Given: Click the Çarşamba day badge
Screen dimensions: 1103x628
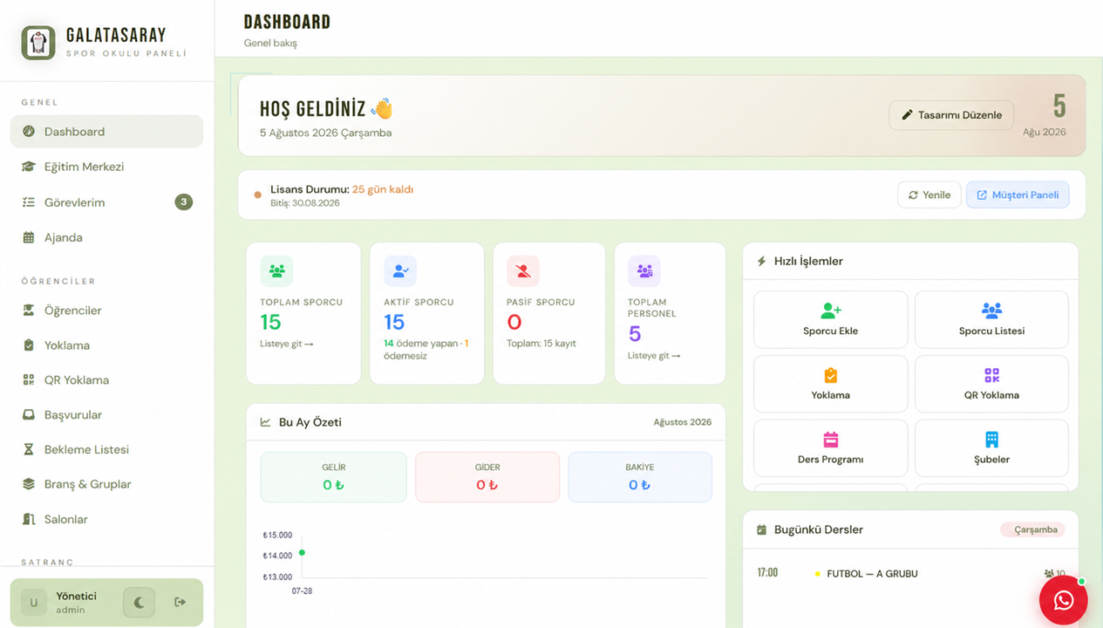Looking at the screenshot, I should (x=1032, y=529).
